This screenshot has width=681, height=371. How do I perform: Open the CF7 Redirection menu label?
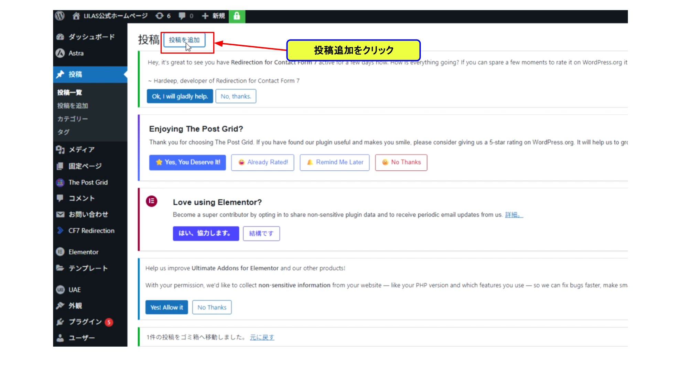pyautogui.click(x=91, y=231)
